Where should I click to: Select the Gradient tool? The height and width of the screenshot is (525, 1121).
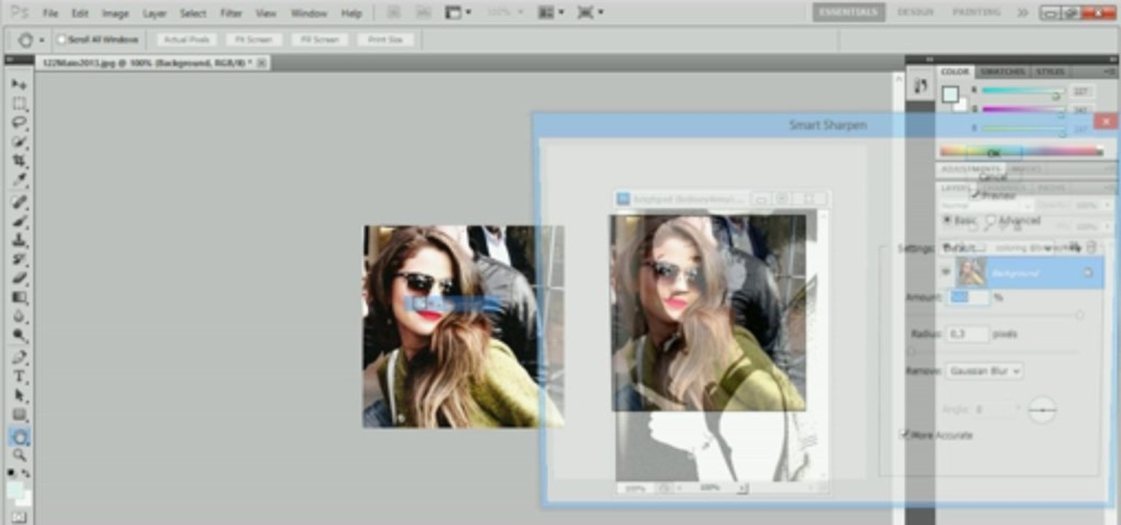point(19,297)
